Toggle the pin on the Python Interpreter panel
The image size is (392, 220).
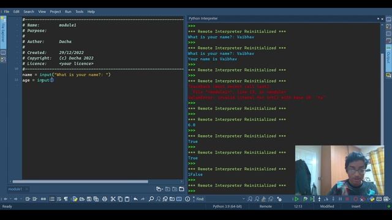[378, 19]
